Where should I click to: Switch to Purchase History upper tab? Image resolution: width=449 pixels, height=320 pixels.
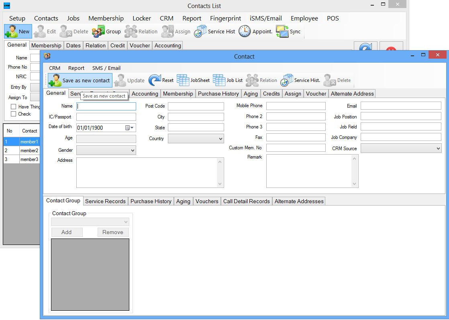pyautogui.click(x=218, y=94)
